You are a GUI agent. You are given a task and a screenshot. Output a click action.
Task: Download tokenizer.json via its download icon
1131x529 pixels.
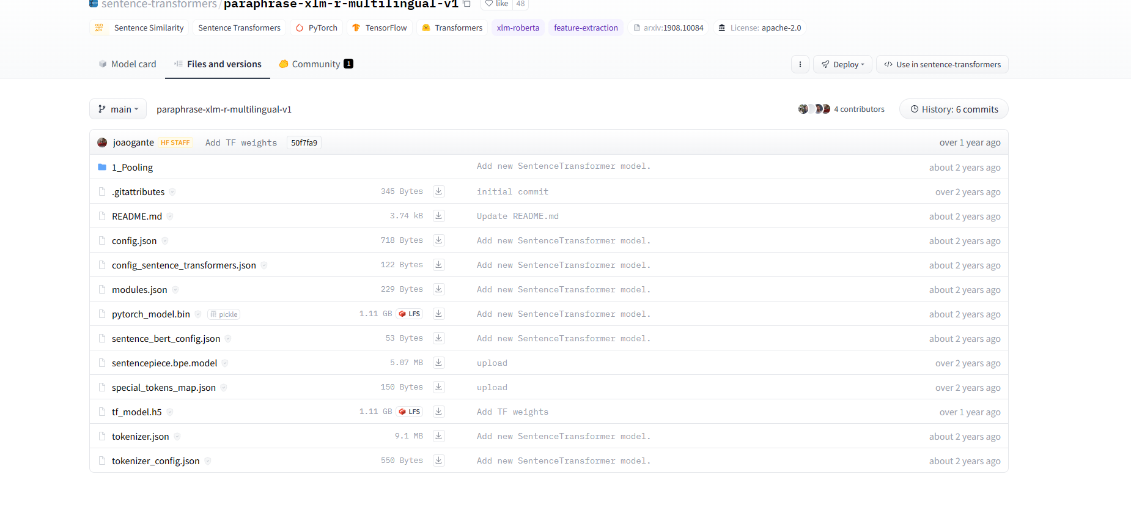click(438, 436)
